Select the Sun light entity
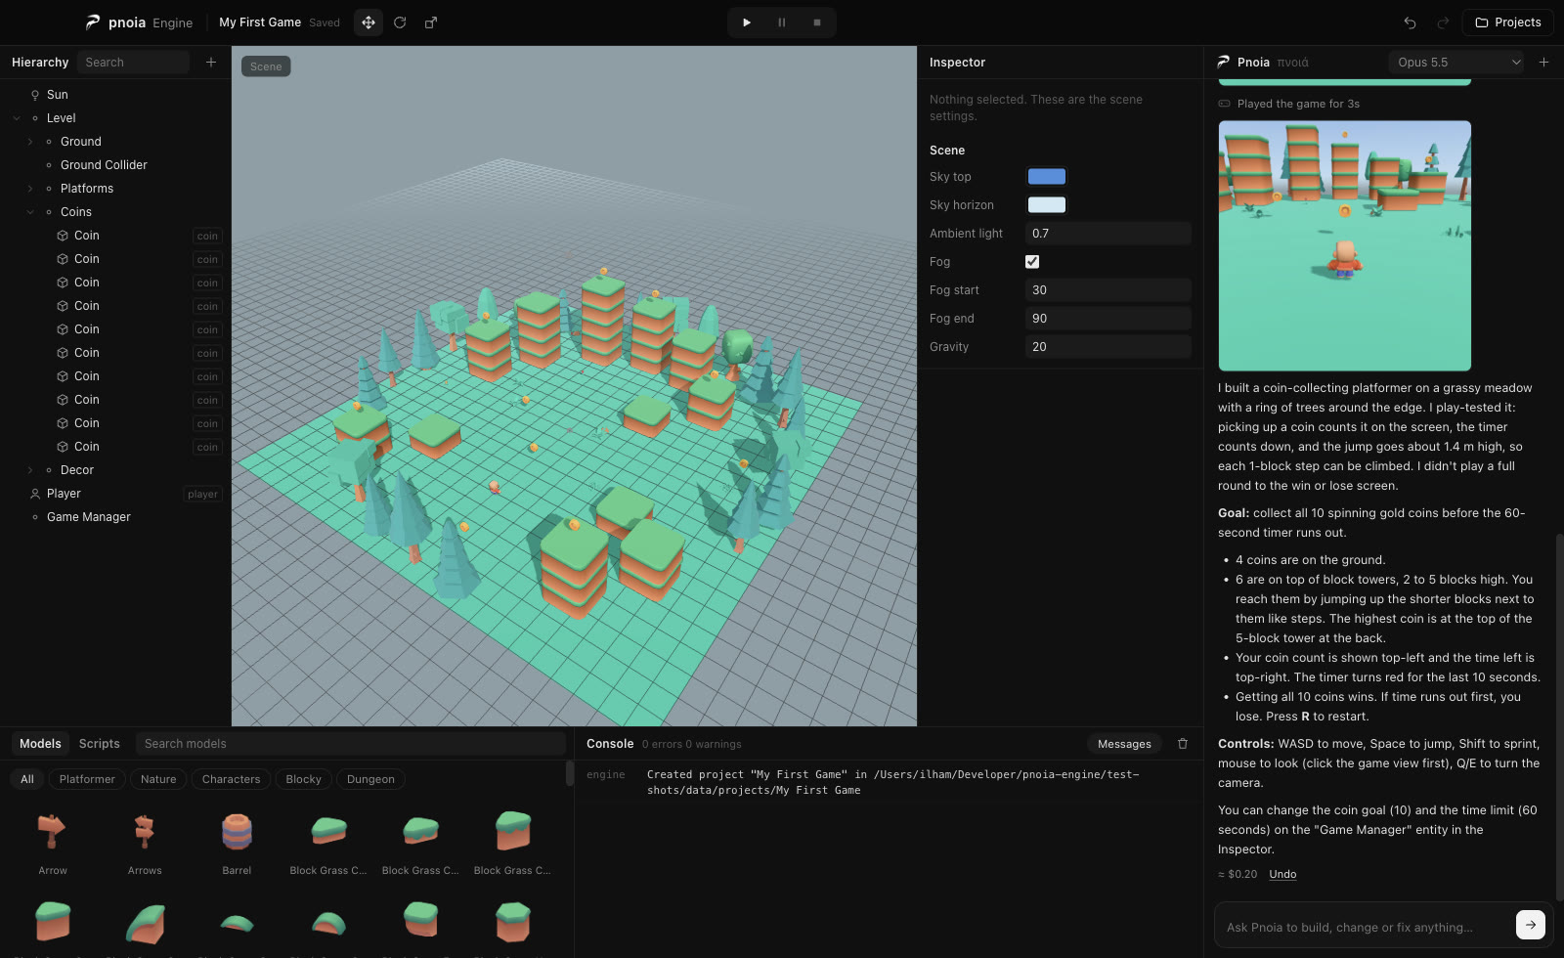Viewport: 1564px width, 958px height. click(x=58, y=95)
